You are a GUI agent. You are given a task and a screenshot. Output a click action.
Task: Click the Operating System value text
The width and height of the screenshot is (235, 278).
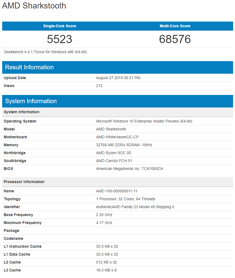click(144, 121)
